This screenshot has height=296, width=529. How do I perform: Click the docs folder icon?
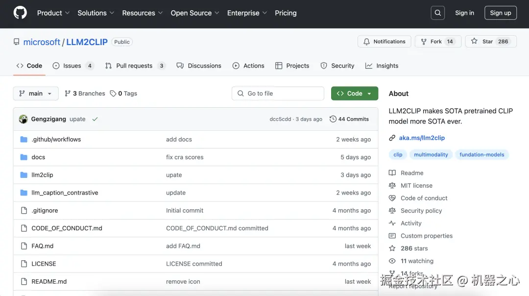[24, 157]
